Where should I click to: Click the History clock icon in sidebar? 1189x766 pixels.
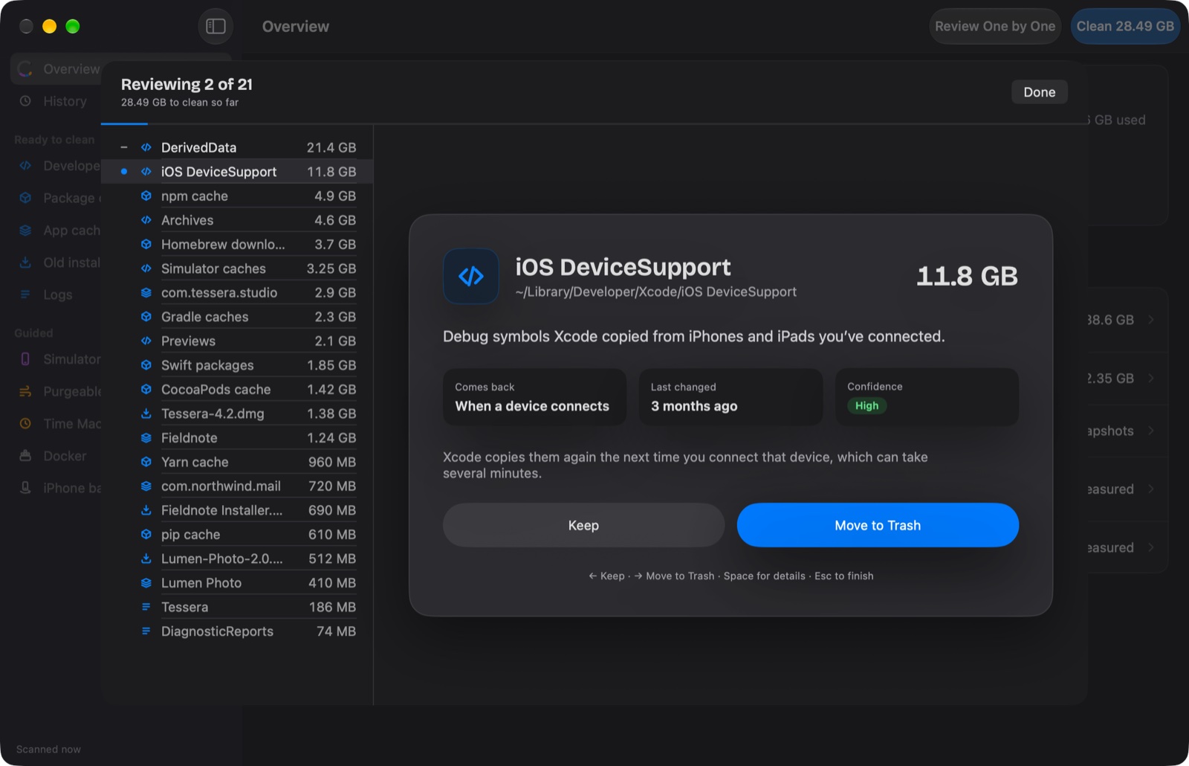tap(25, 100)
